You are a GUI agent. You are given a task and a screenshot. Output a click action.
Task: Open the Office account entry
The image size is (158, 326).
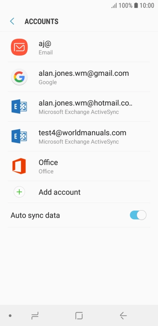[x=79, y=166]
